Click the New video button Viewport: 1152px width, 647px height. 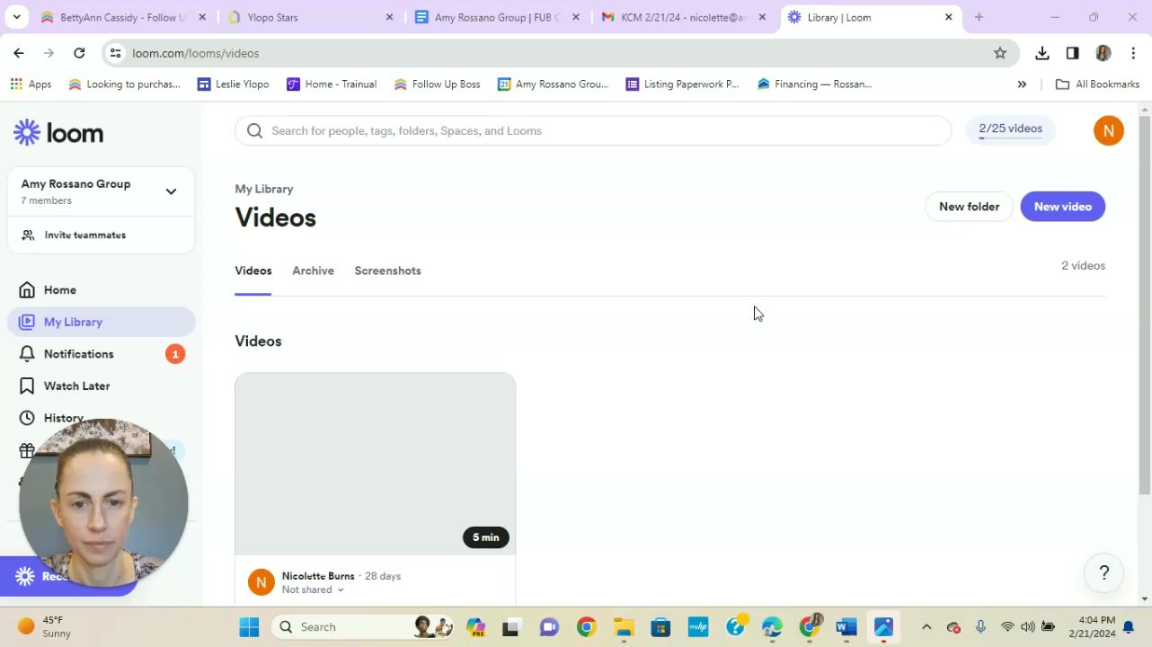click(x=1062, y=207)
